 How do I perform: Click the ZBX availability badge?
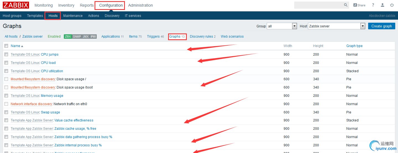tap(68, 37)
